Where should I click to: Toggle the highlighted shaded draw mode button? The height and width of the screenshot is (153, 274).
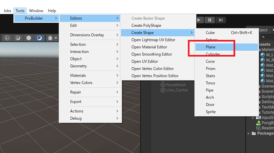(x=39, y=38)
